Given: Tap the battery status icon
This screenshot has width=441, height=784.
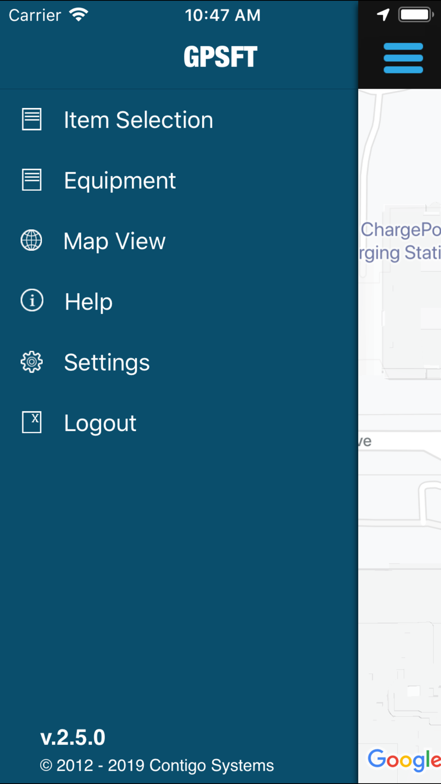Looking at the screenshot, I should (416, 15).
